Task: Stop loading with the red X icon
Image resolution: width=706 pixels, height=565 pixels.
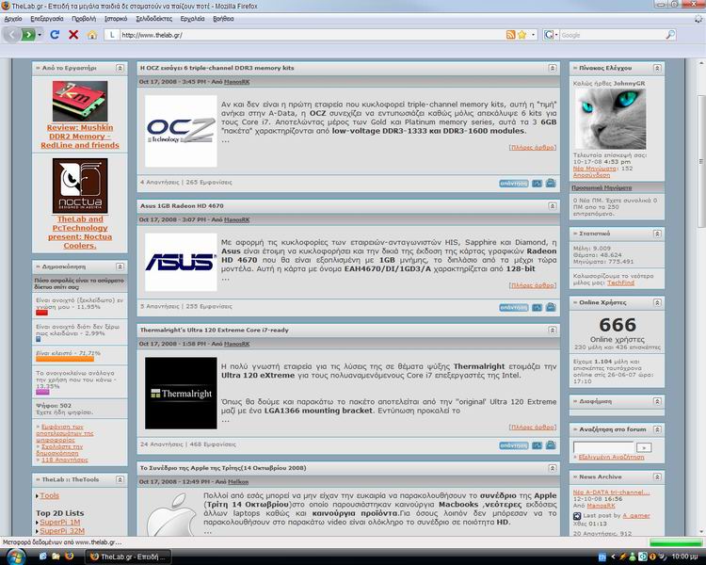Action: [x=73, y=35]
